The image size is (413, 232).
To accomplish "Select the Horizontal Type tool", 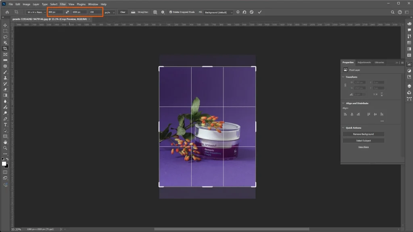I will pyautogui.click(x=5, y=125).
